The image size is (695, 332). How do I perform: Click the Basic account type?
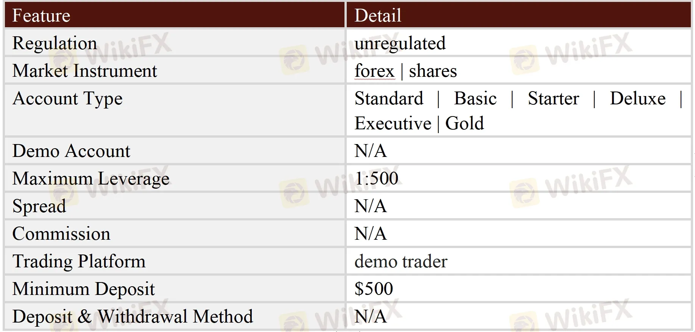pos(475,99)
